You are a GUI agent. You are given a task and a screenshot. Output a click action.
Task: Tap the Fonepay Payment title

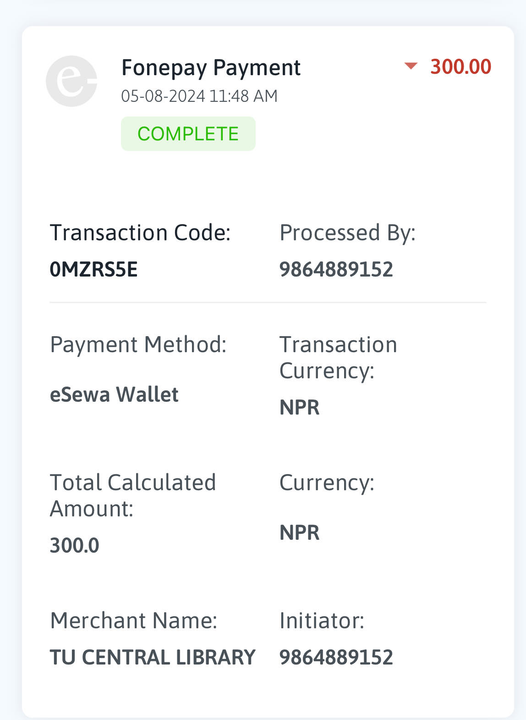point(211,68)
